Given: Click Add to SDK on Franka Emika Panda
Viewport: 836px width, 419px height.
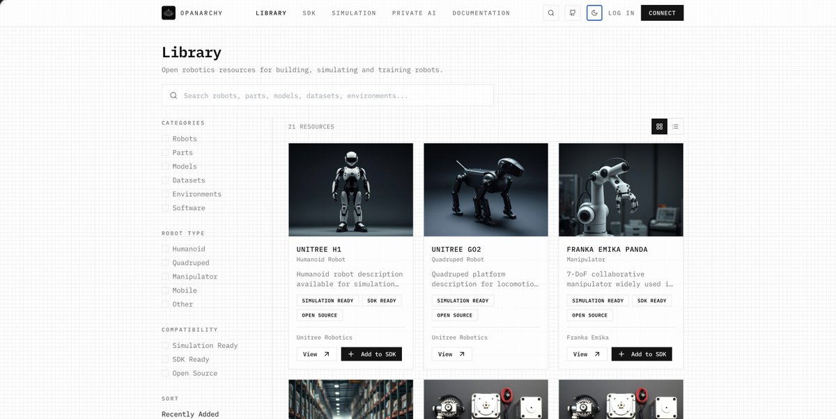Looking at the screenshot, I should coord(642,354).
